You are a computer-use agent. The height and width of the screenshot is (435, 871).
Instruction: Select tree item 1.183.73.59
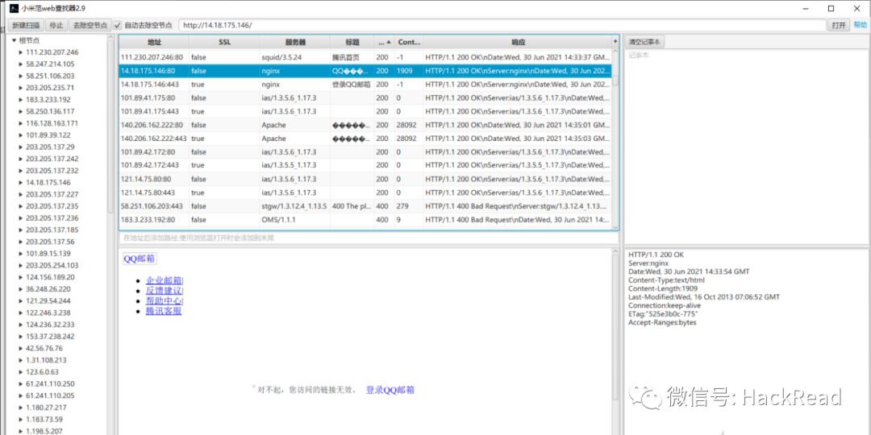click(x=44, y=420)
